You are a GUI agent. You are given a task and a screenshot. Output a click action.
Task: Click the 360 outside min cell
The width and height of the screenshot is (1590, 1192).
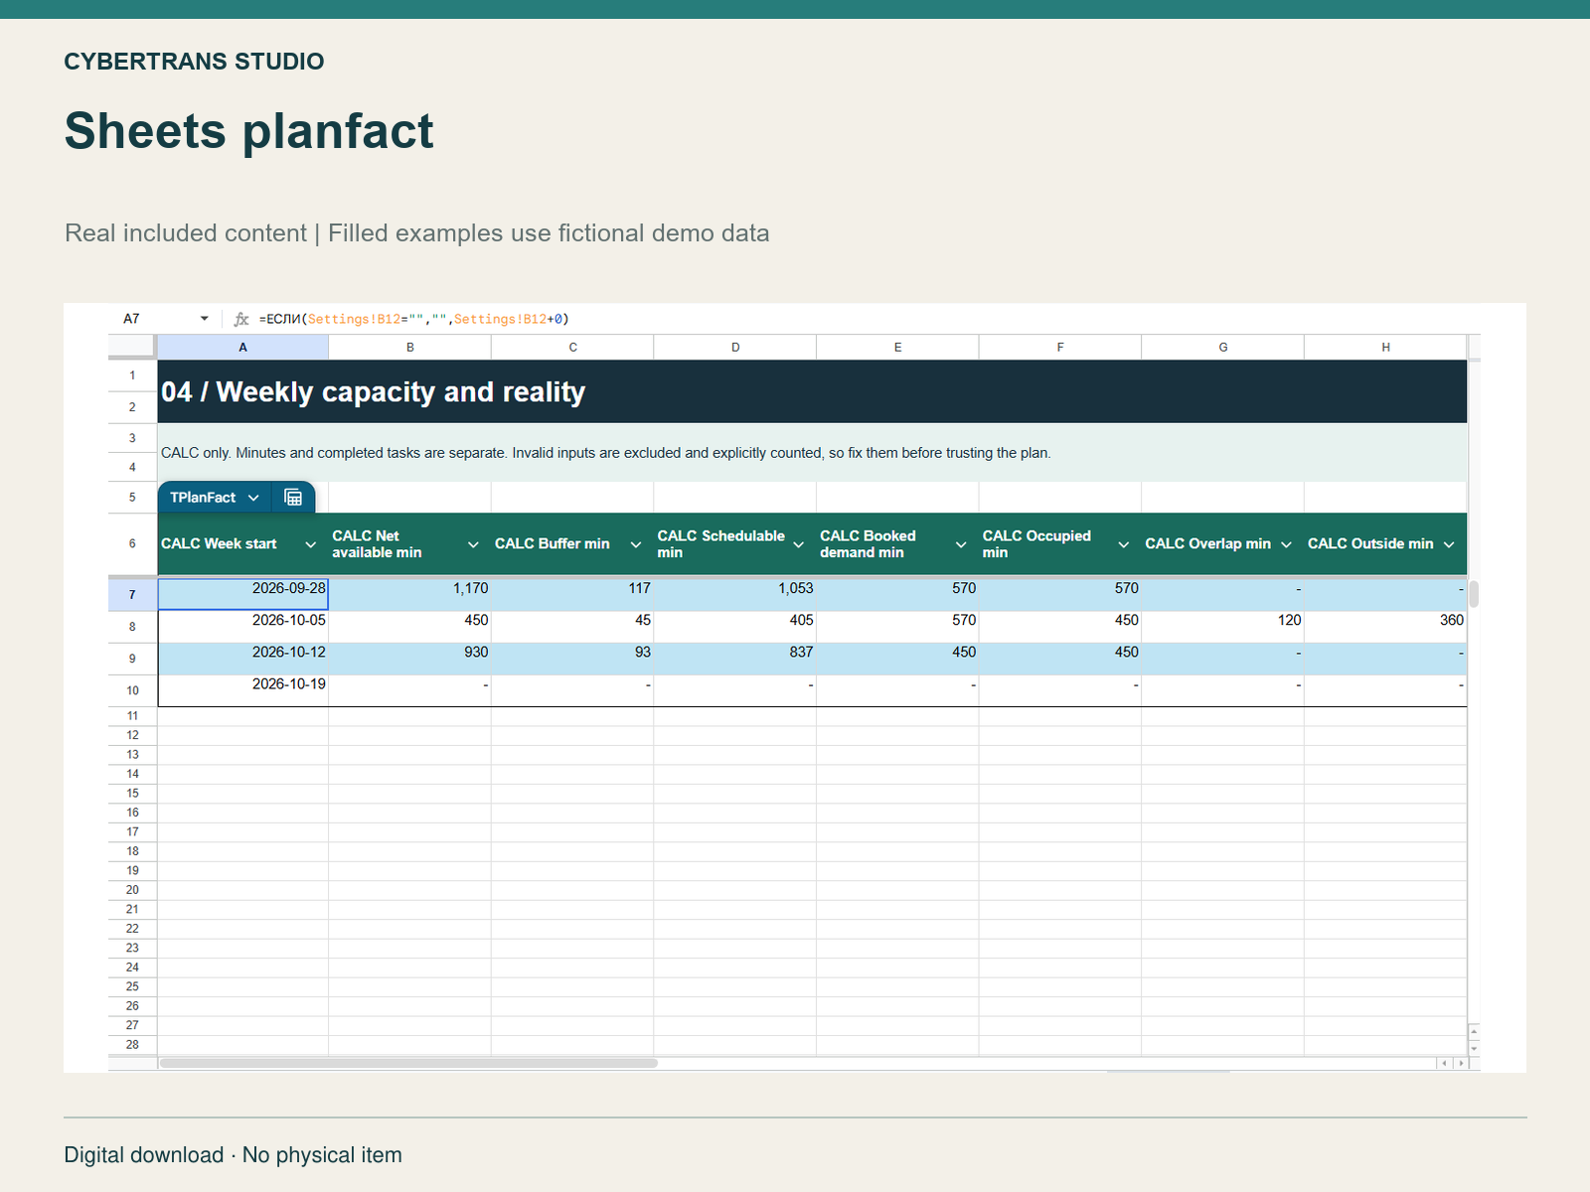[x=1385, y=627]
